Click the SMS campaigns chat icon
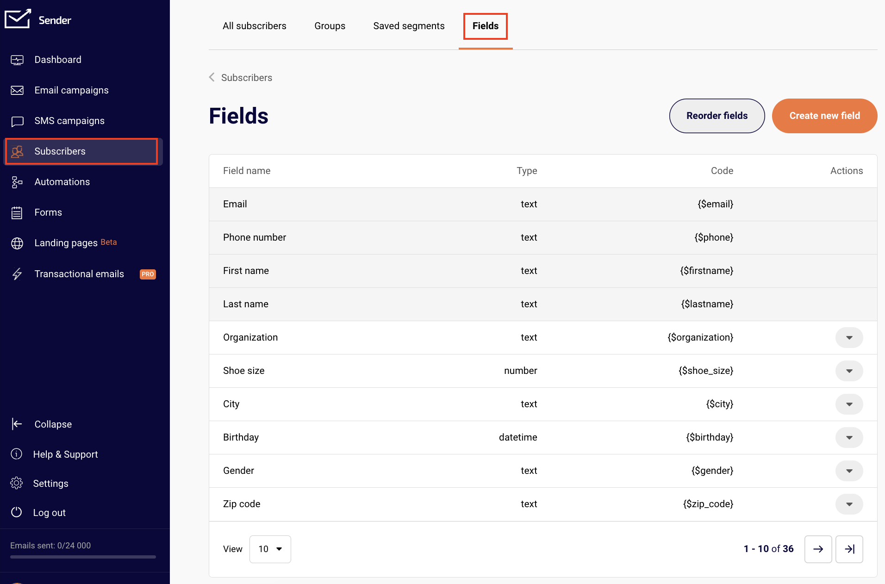Screen dimensions: 885x584 (17, 121)
